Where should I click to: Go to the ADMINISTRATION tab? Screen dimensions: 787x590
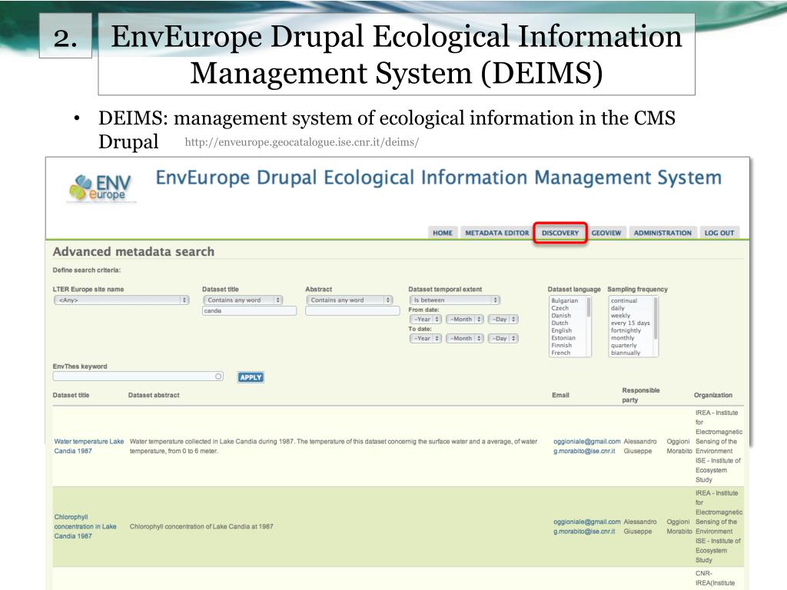[662, 233]
